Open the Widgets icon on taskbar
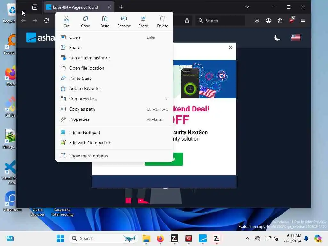The height and width of the screenshot is (246, 328). 10,238
